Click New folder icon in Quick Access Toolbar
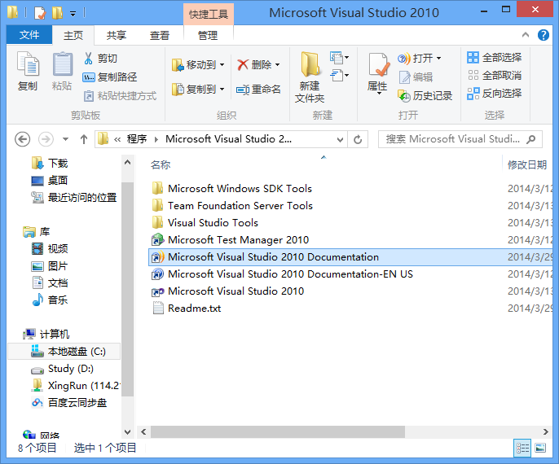 click(x=57, y=13)
